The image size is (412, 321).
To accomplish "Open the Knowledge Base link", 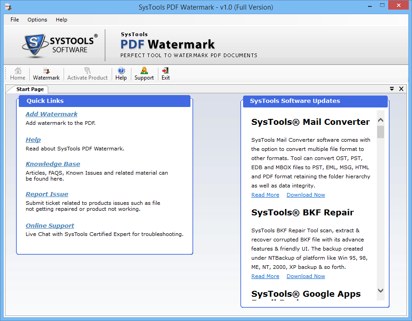I will pos(53,164).
